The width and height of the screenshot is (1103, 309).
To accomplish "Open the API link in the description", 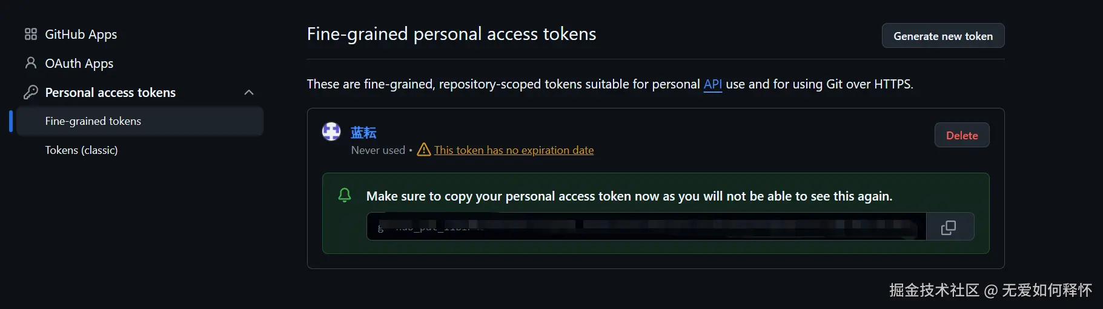I will (712, 84).
